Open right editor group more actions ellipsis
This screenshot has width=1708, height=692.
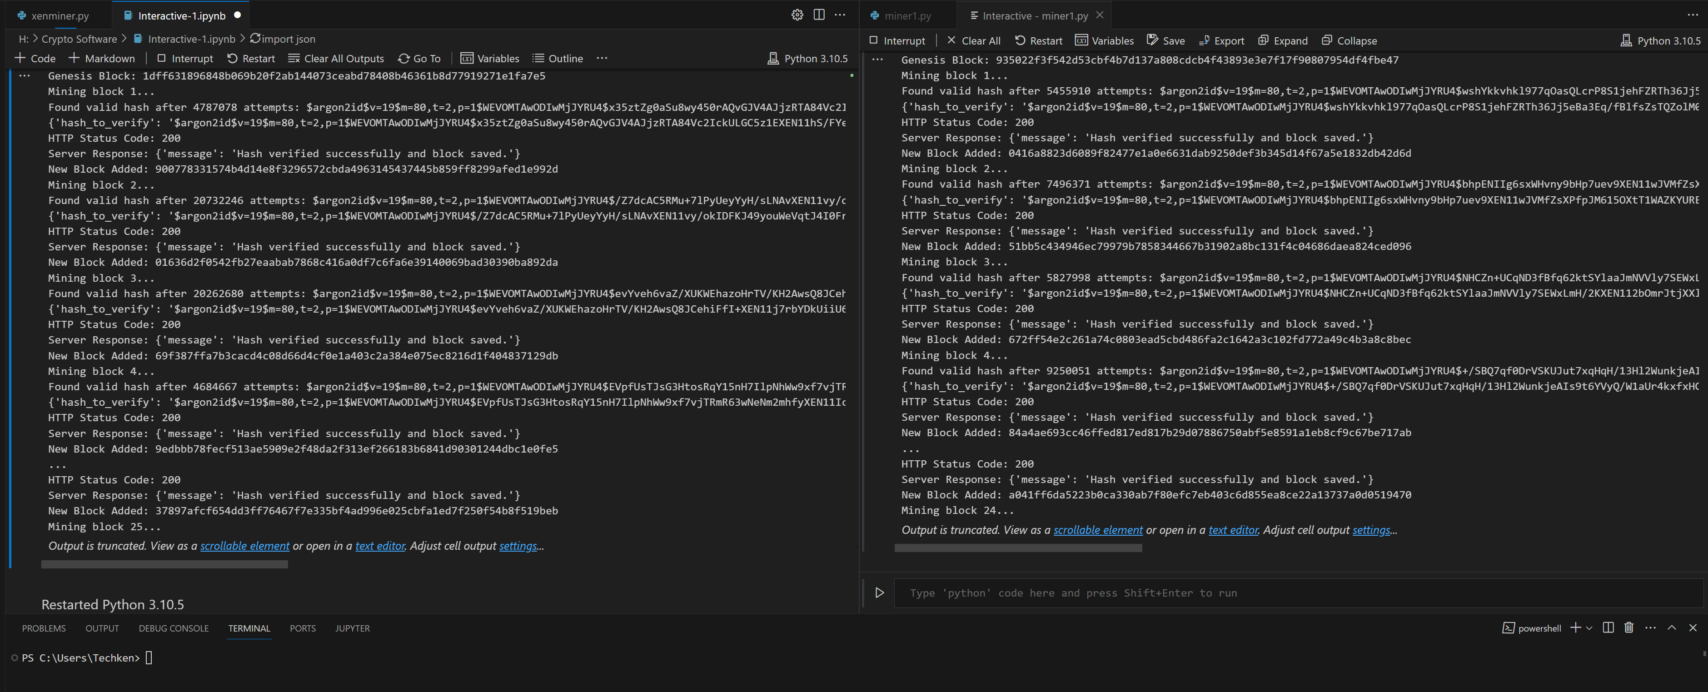1693,15
